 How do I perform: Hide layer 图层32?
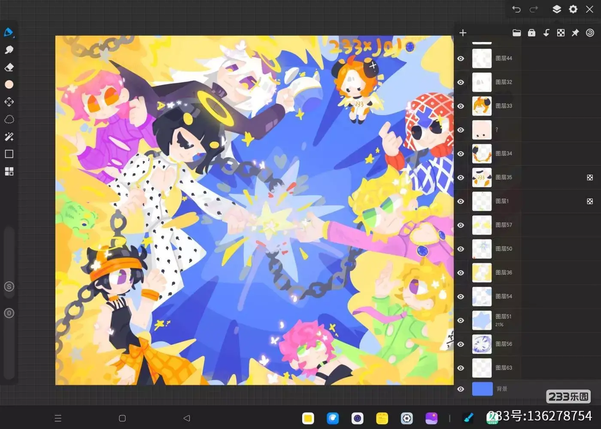(x=461, y=82)
